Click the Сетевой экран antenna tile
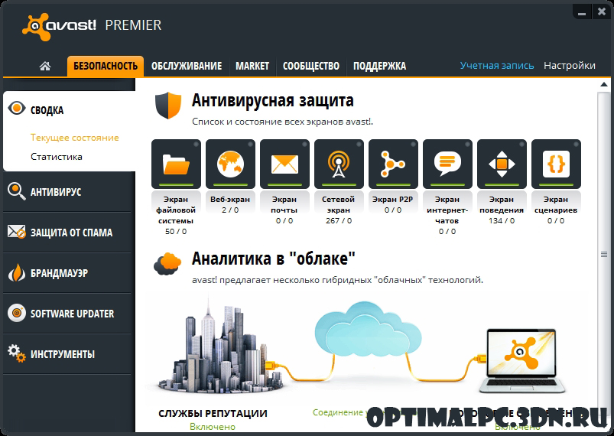 339,164
